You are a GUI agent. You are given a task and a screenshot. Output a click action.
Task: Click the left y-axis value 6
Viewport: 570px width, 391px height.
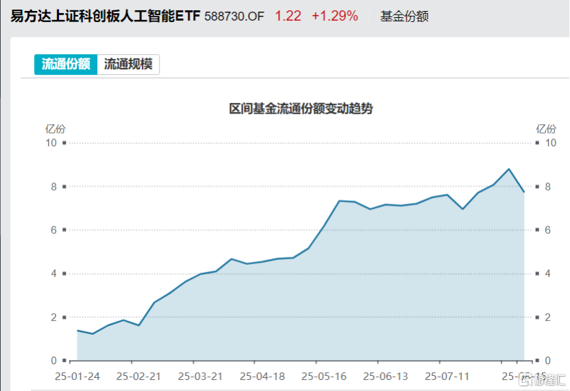click(x=54, y=230)
